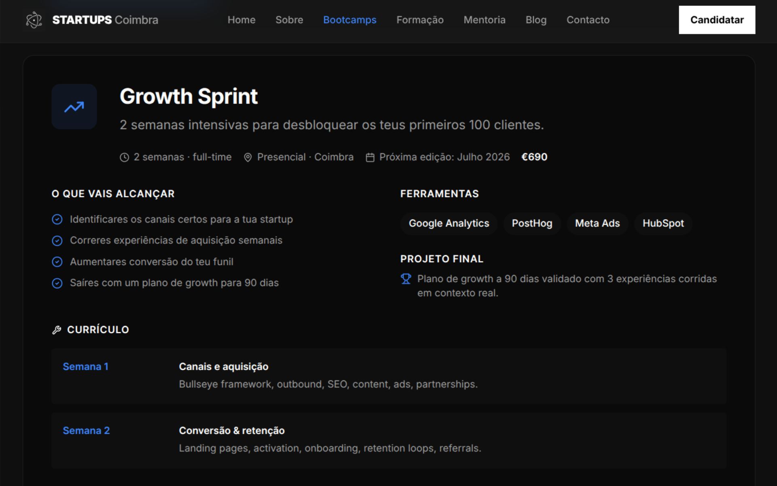Select the PostHog tool tag
The width and height of the screenshot is (777, 486).
point(532,224)
